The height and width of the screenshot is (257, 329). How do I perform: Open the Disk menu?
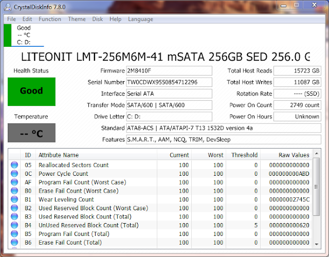[x=97, y=19]
